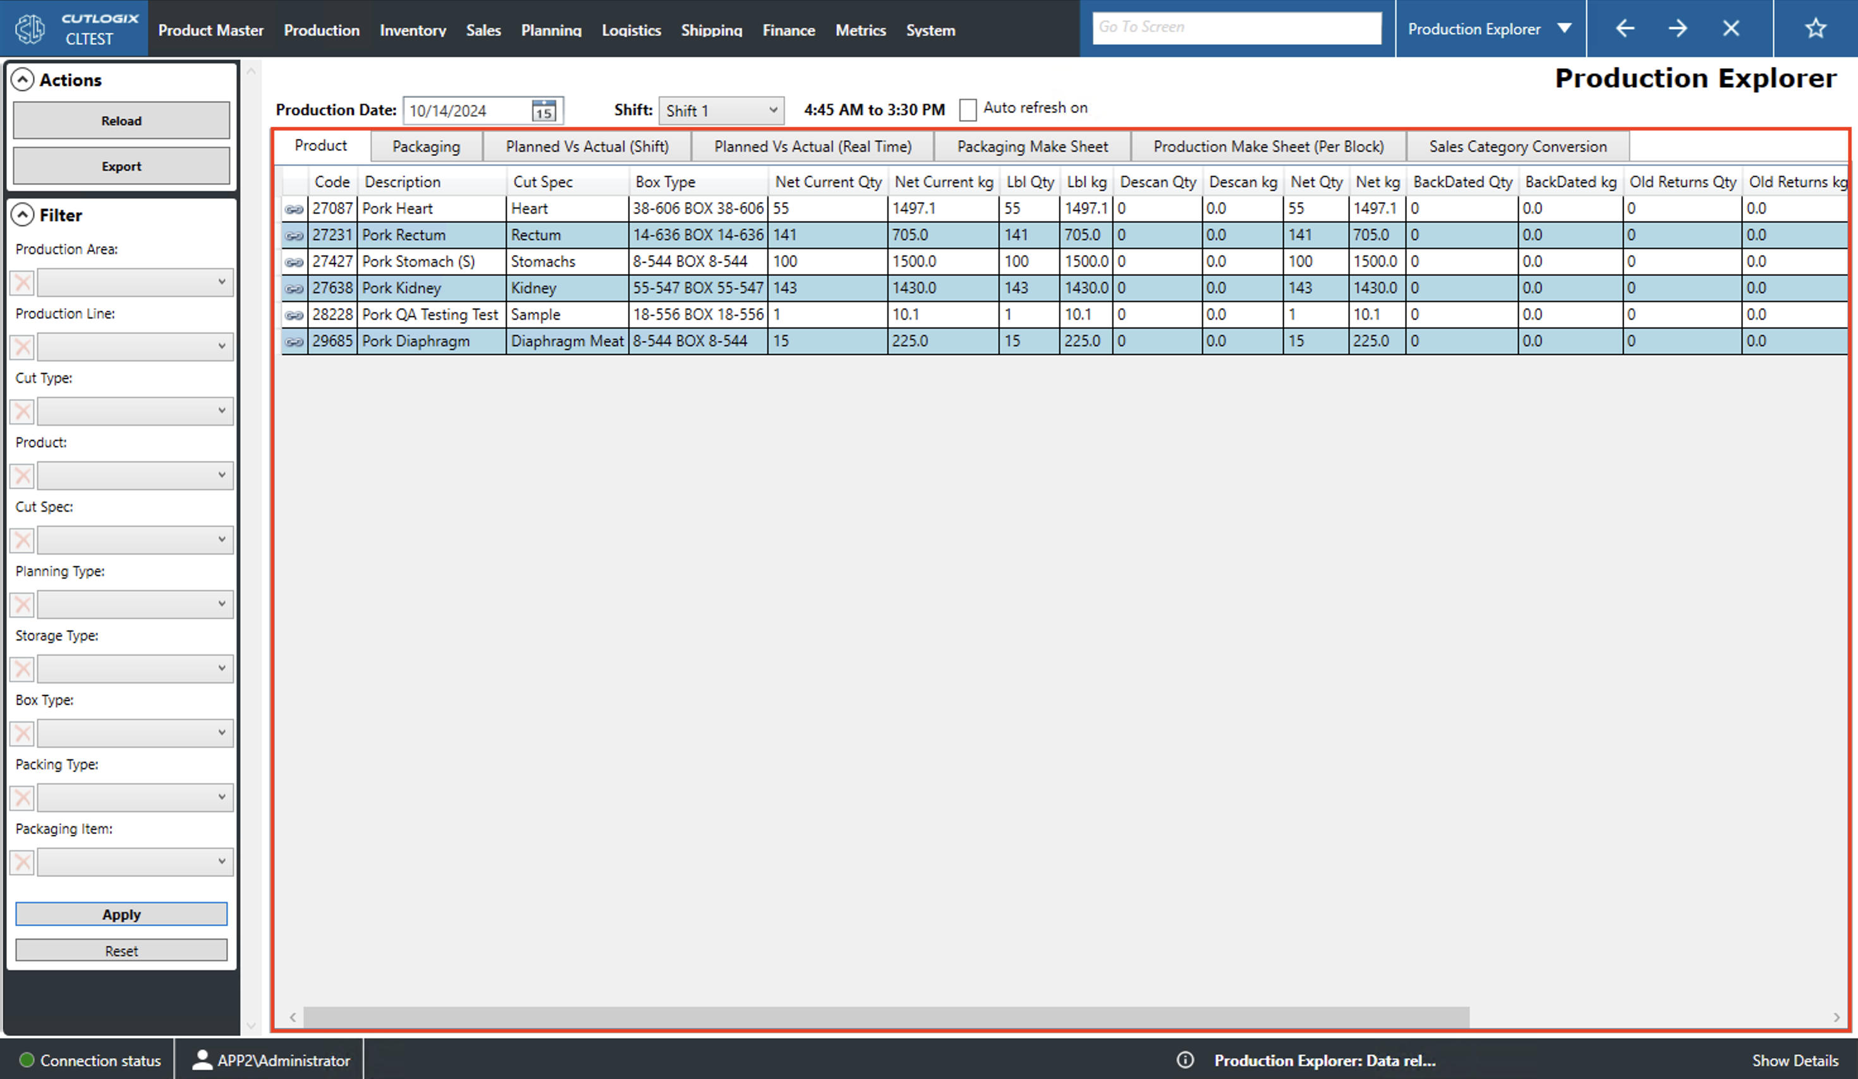Screen dimensions: 1858x1079
Task: Open the Logistics menu
Action: (x=631, y=30)
